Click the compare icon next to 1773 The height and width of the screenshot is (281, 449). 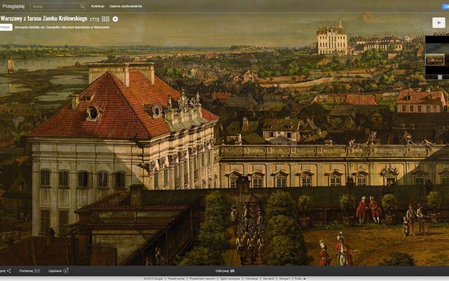(106, 19)
